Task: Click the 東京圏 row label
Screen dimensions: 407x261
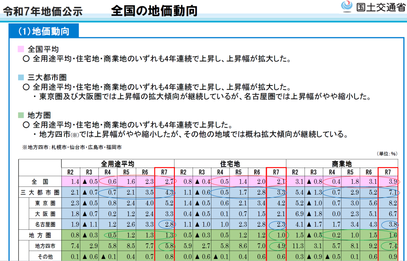Action: (x=45, y=203)
